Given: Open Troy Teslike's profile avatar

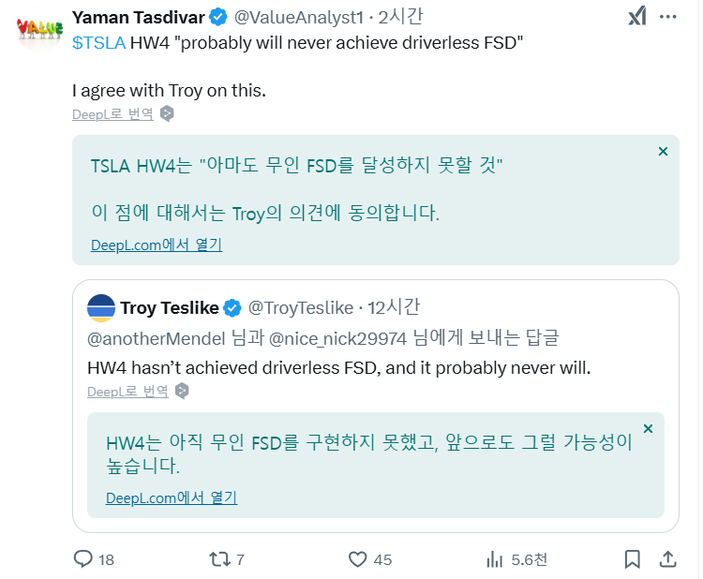Looking at the screenshot, I should point(101,308).
